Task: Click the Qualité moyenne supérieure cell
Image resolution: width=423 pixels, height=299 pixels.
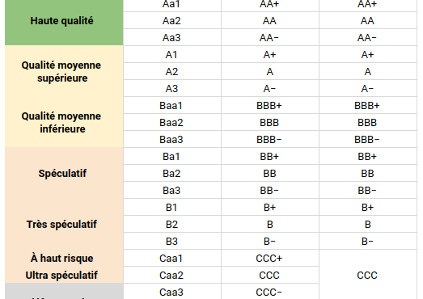Action: pos(64,71)
